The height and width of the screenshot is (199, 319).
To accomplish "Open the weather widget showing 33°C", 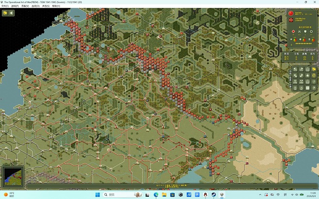I will (x=9, y=194).
